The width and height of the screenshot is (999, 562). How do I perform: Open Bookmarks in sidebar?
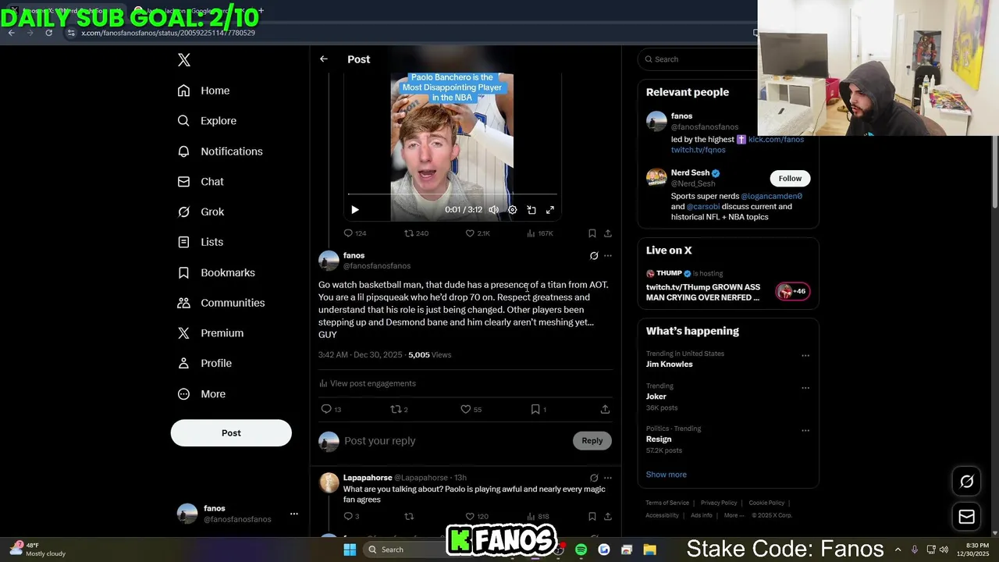coord(216,272)
